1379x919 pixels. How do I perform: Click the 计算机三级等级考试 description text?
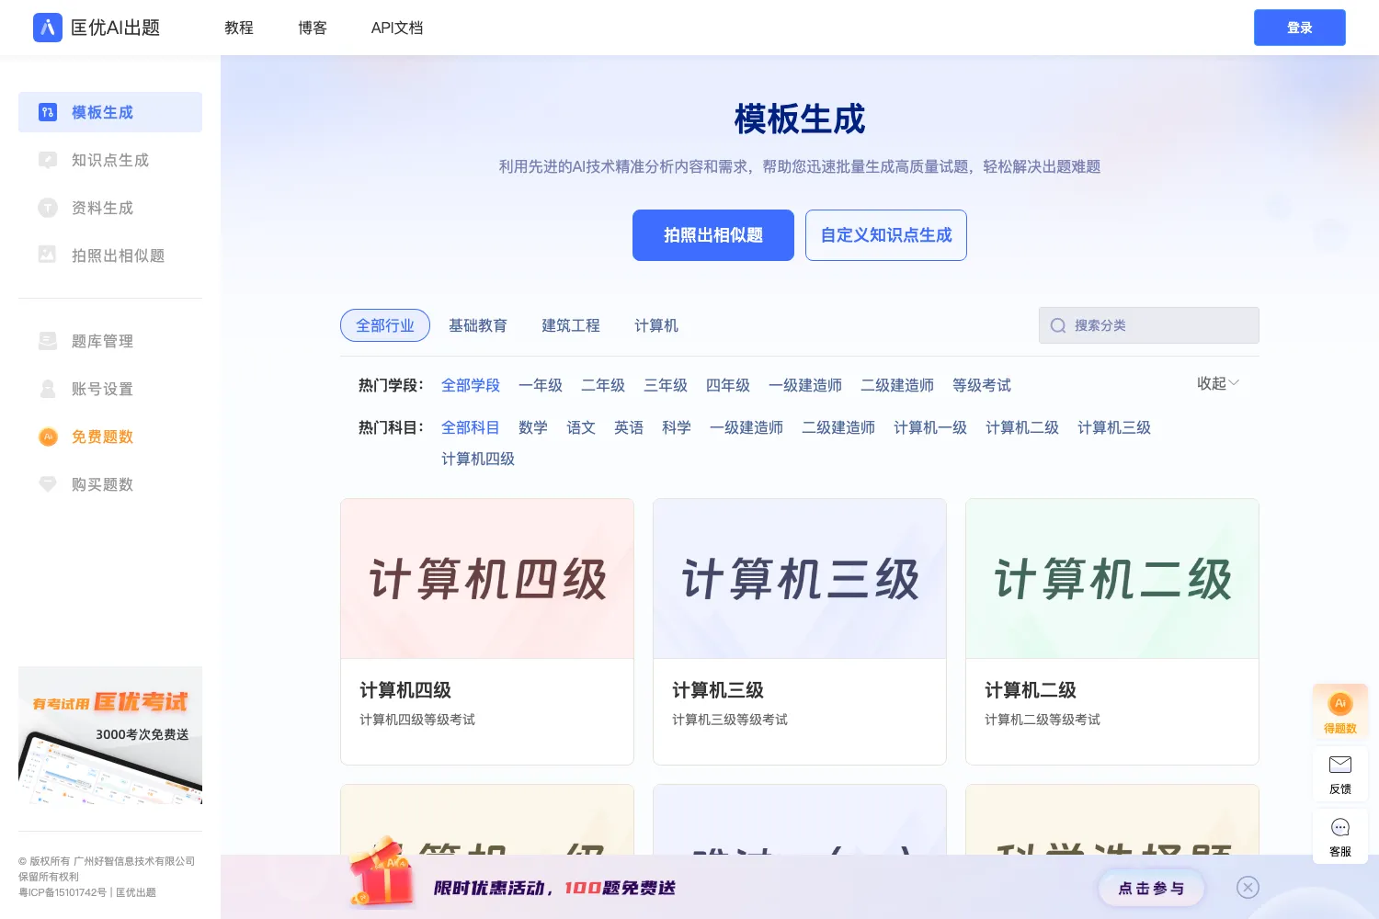(x=730, y=720)
